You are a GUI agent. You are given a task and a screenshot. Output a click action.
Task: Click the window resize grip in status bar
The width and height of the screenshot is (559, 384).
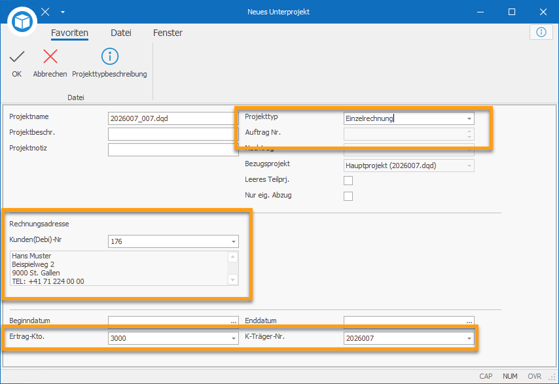(x=553, y=378)
